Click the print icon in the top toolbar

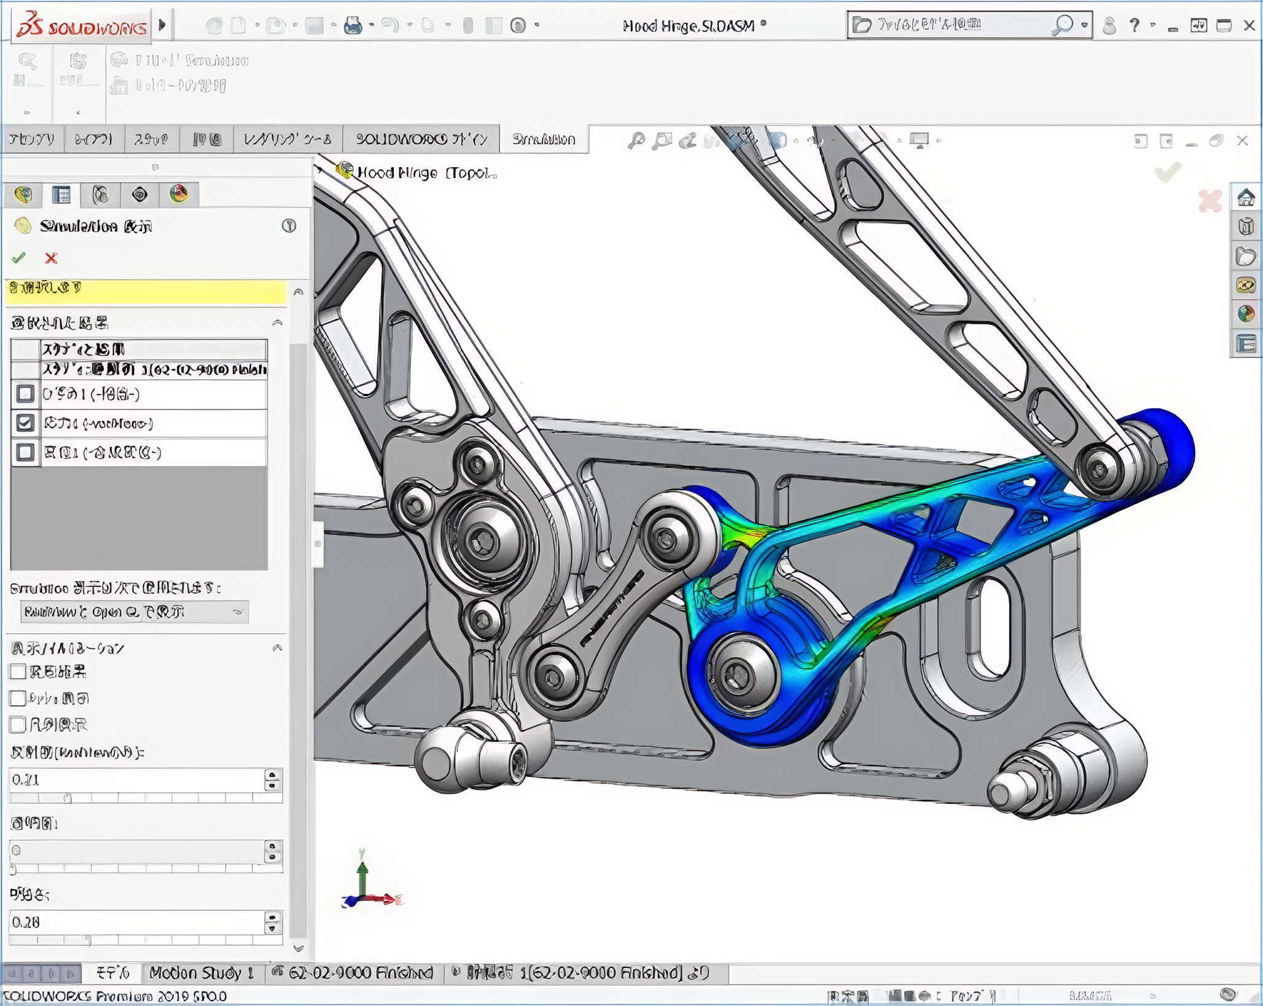(353, 25)
